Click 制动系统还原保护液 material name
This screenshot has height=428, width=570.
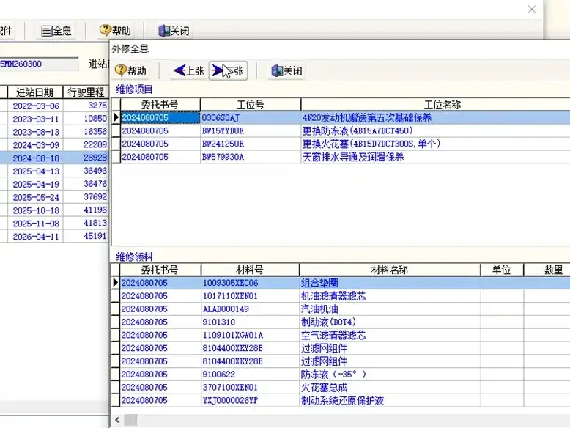tap(342, 401)
